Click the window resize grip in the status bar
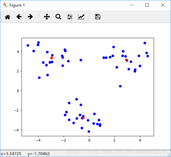 [169, 155]
